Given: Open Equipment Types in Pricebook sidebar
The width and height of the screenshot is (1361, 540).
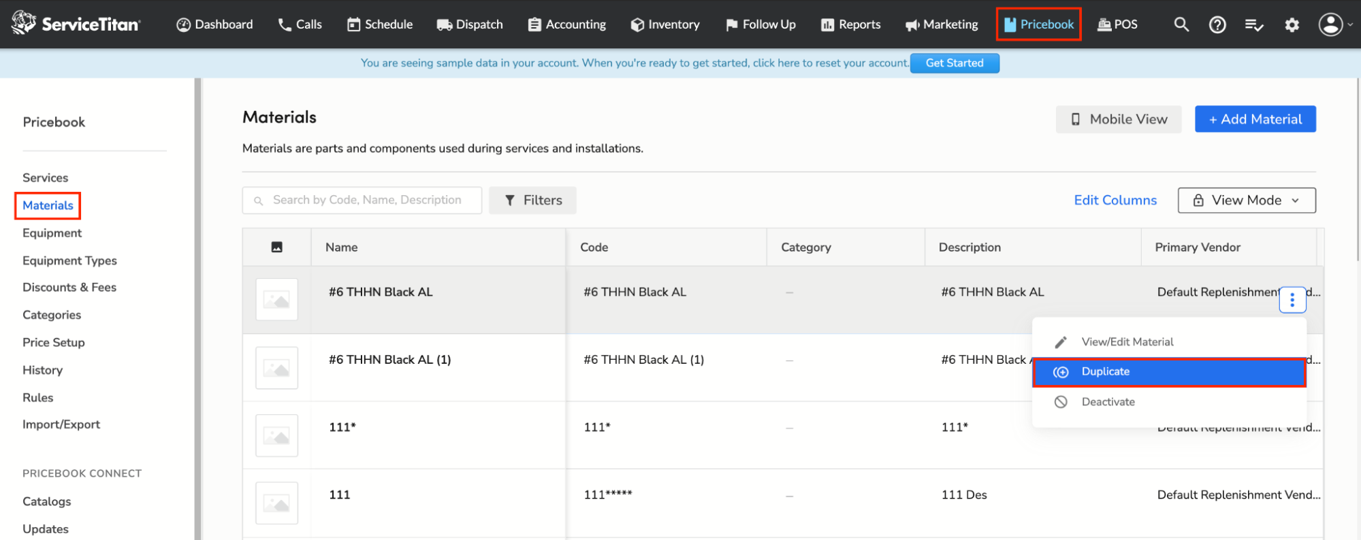Looking at the screenshot, I should 69,260.
